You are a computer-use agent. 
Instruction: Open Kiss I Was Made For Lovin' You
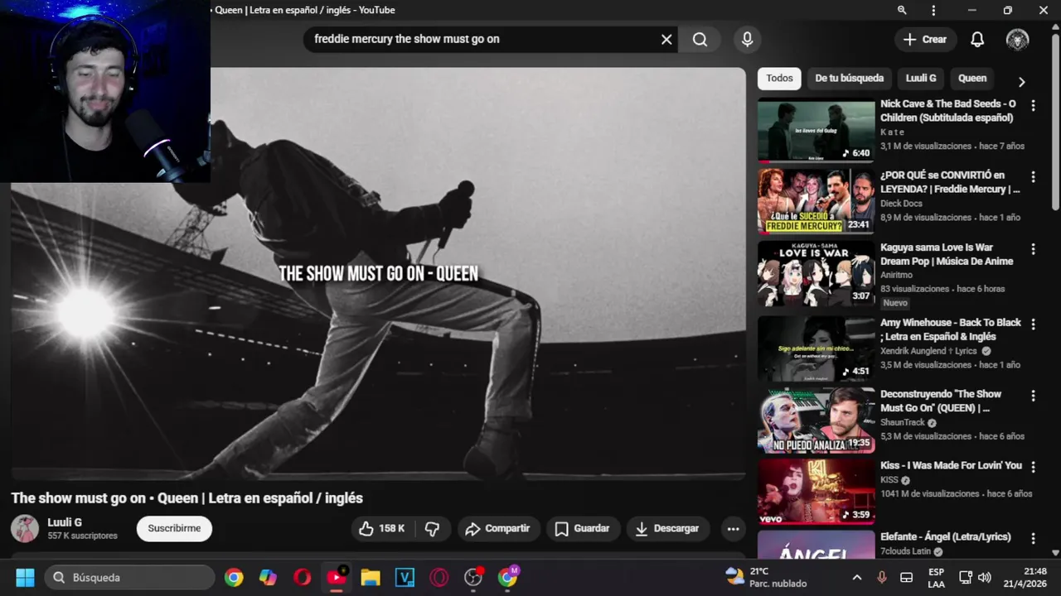[x=951, y=465]
